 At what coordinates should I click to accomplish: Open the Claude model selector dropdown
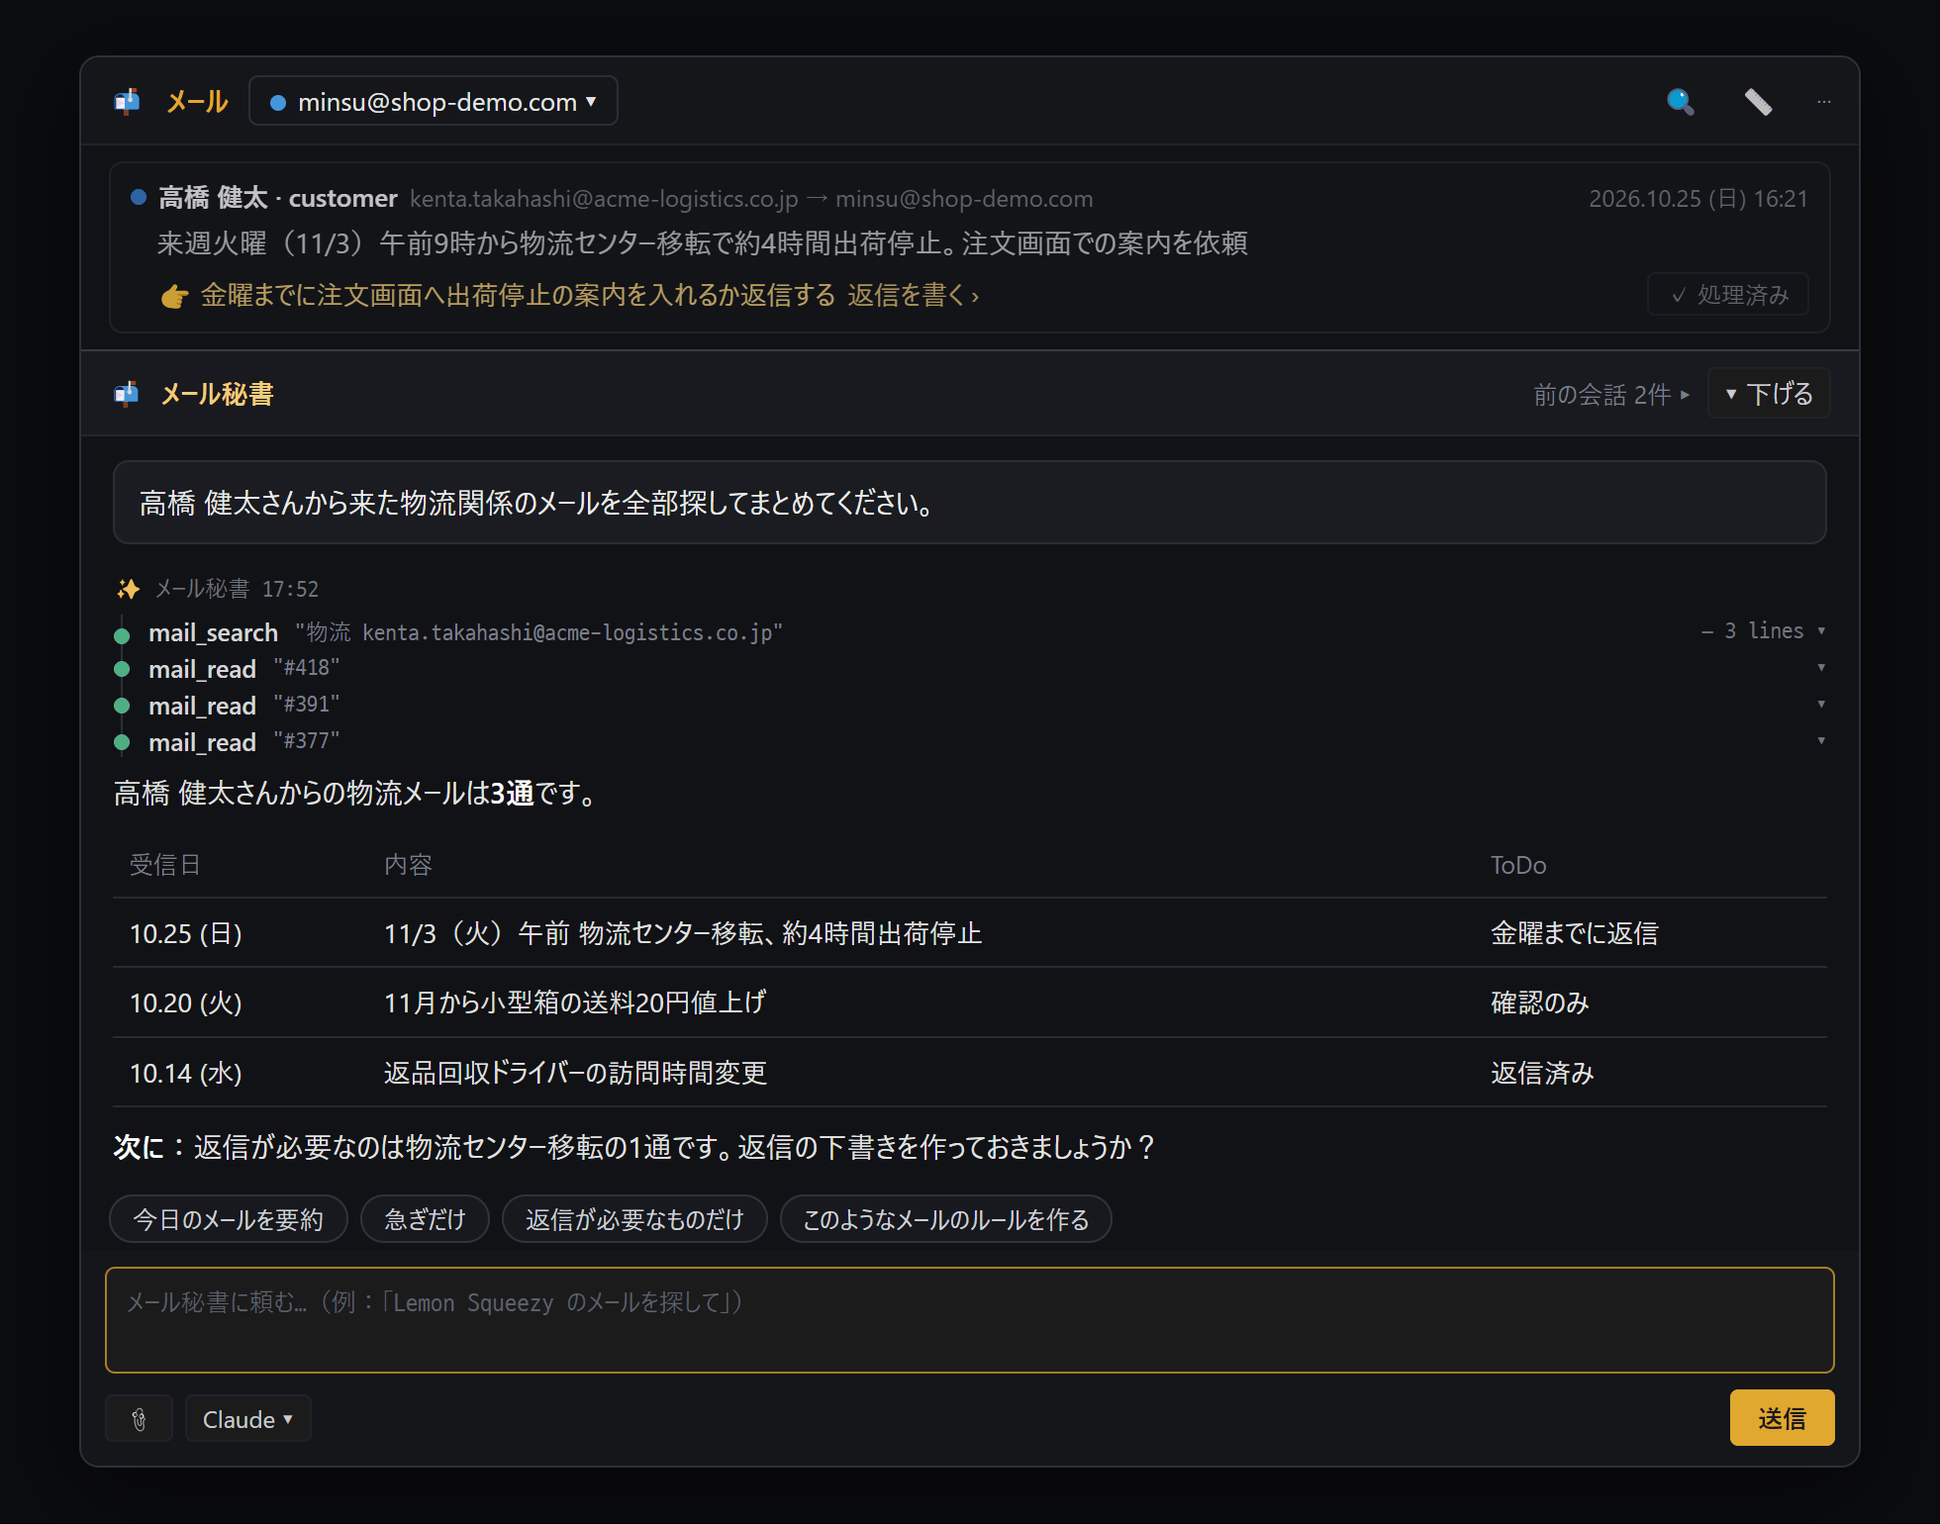pos(247,1419)
